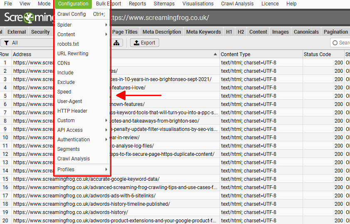Image resolution: width=350 pixels, height=224 pixels.
Task: Open the View menu
Action: [x=25, y=4]
